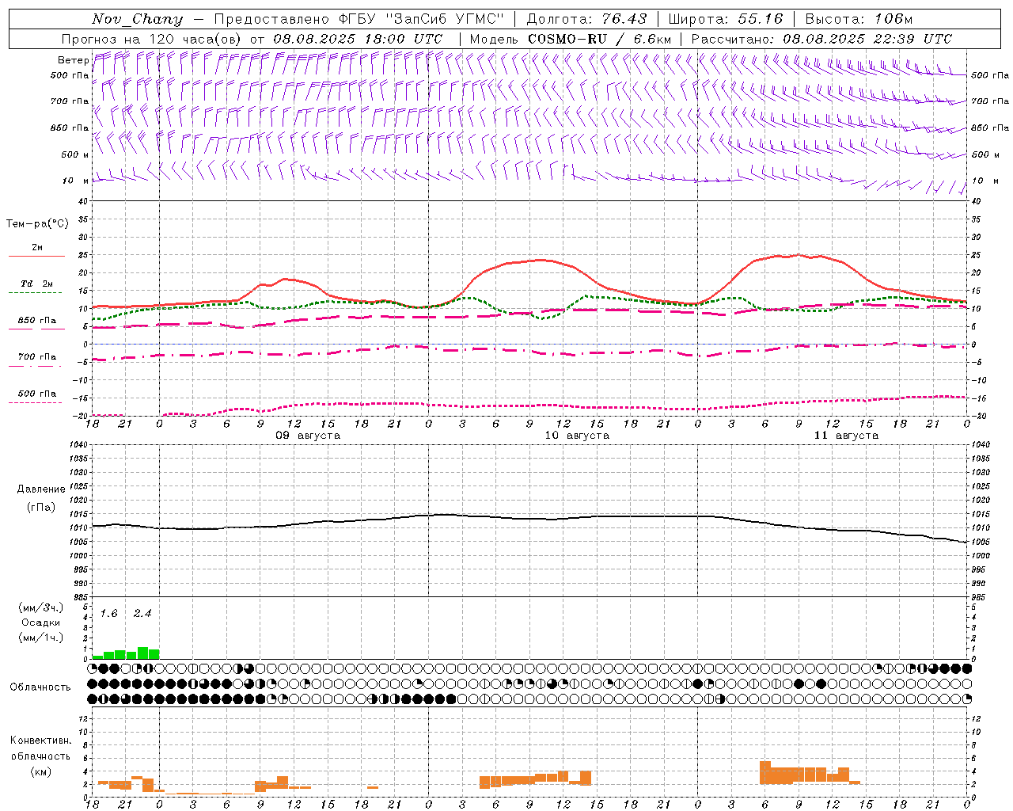Click the 'Конвективн.' convective label
The width and height of the screenshot is (1013, 811).
40,741
